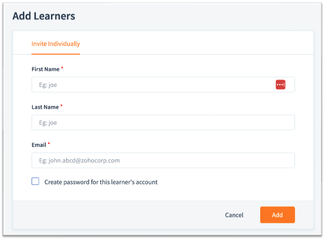Click the Email field label
Screen dimensions: 325x239
39,145
